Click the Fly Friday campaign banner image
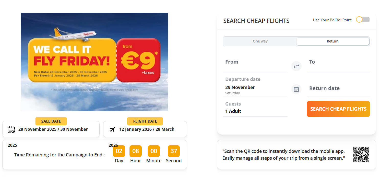 [x=94, y=62]
